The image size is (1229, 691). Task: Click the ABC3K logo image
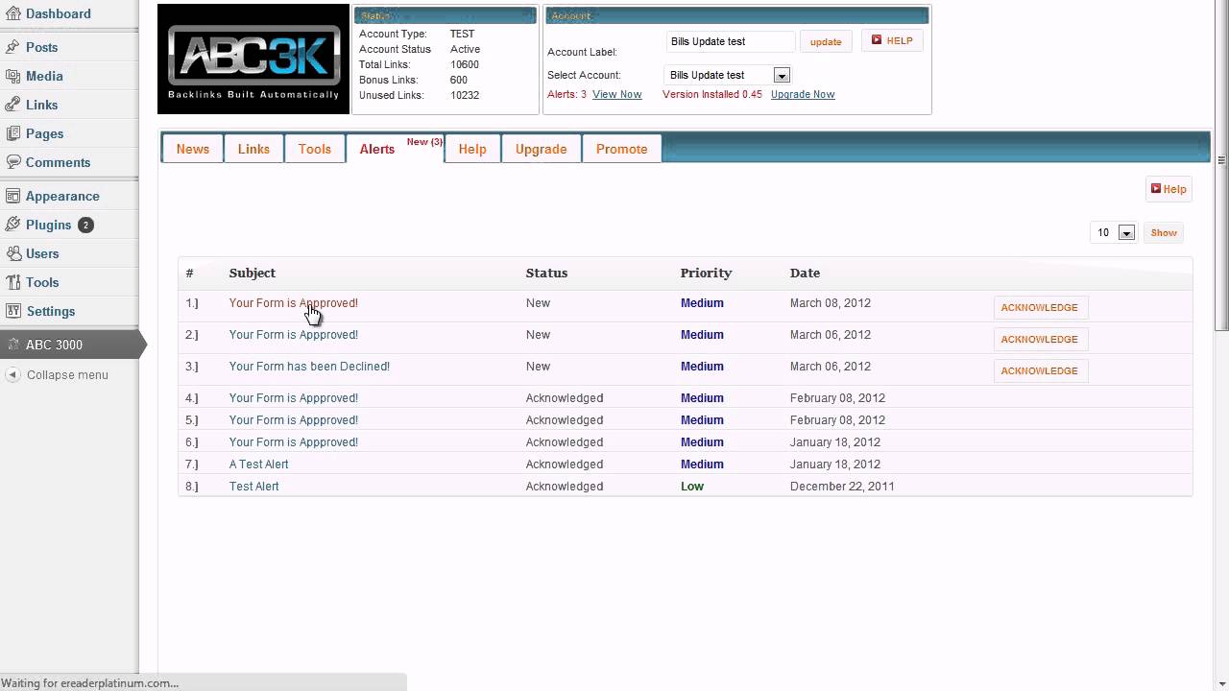pyautogui.click(x=253, y=60)
